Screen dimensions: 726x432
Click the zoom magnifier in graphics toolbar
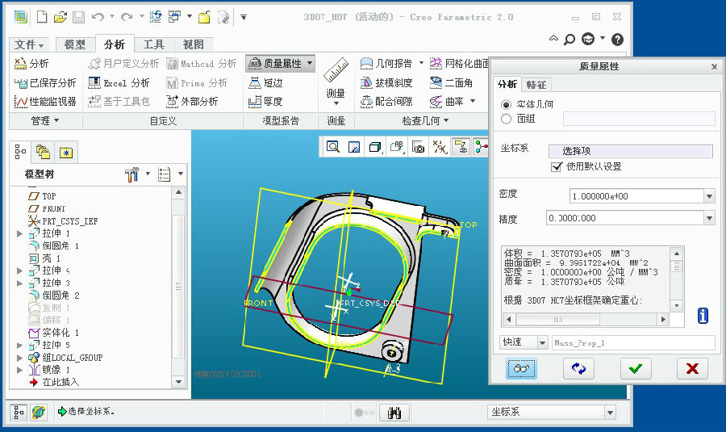[x=333, y=147]
